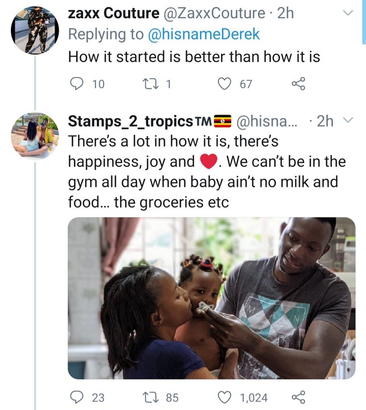The width and height of the screenshot is (366, 410).
Task: Share zaxx Couture's tweet
Action: pyautogui.click(x=298, y=84)
